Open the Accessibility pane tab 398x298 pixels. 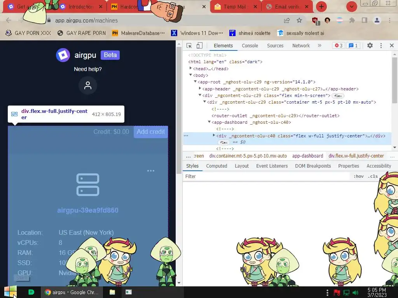[379, 166]
